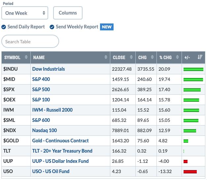Screen dimensions: 207x180
Task: Click the percent change -4.00
Action: [164, 161]
